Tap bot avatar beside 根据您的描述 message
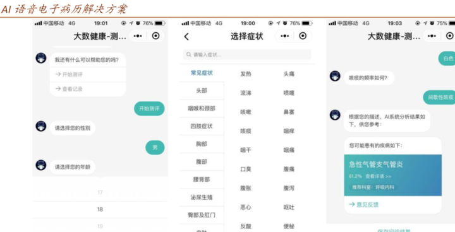The image size is (455, 232). [x=335, y=115]
